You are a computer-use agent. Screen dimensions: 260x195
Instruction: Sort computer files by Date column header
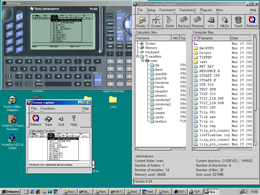241,38
